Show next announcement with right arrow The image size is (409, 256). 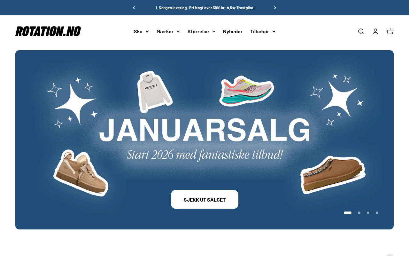coord(275,8)
